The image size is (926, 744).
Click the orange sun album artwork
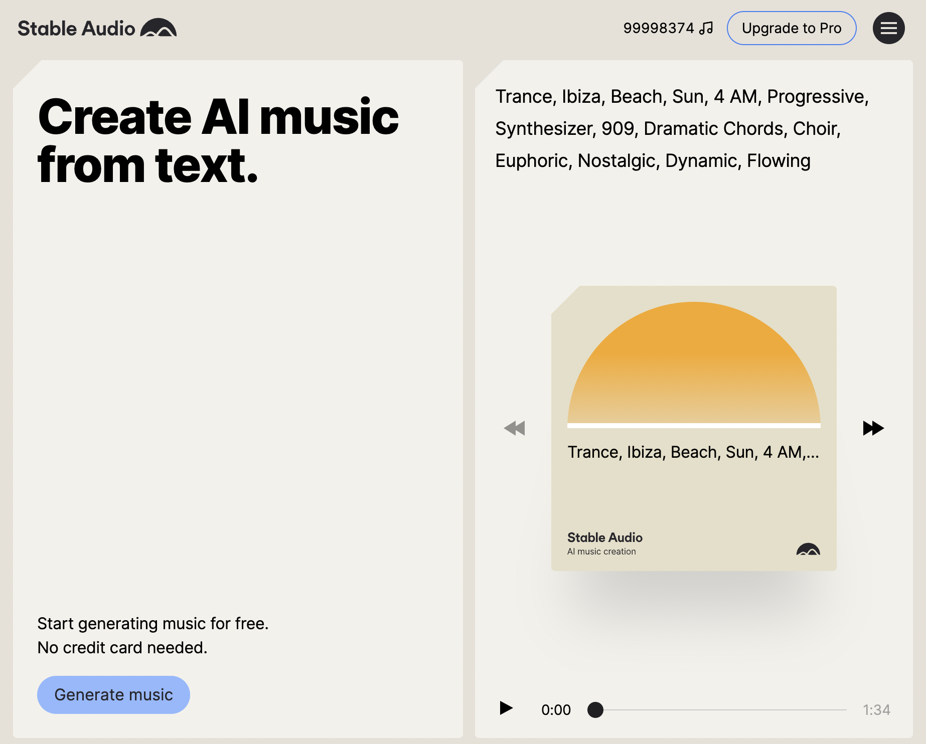(694, 364)
